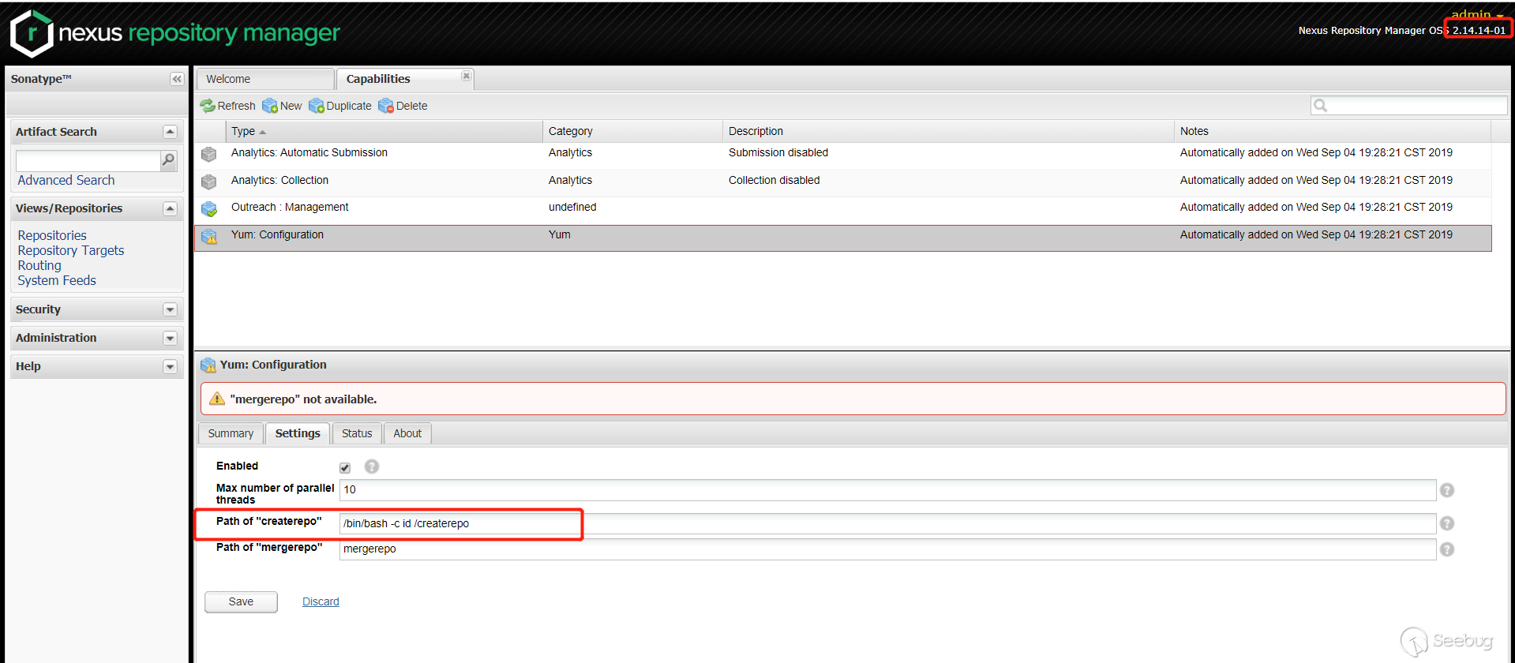Focus the Path of createrepo field
The width and height of the screenshot is (1515, 663).
click(x=887, y=523)
